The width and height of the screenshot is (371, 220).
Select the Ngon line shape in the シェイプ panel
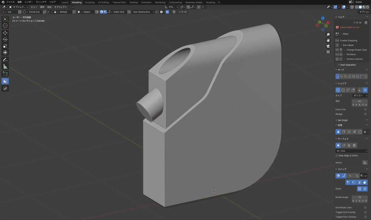pos(348,90)
